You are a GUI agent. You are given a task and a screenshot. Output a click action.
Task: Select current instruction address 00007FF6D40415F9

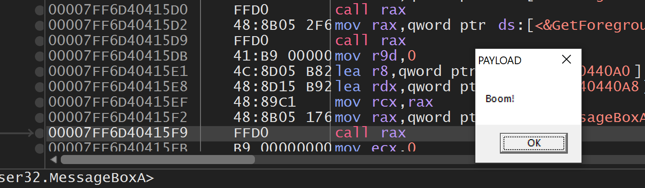tap(118, 132)
